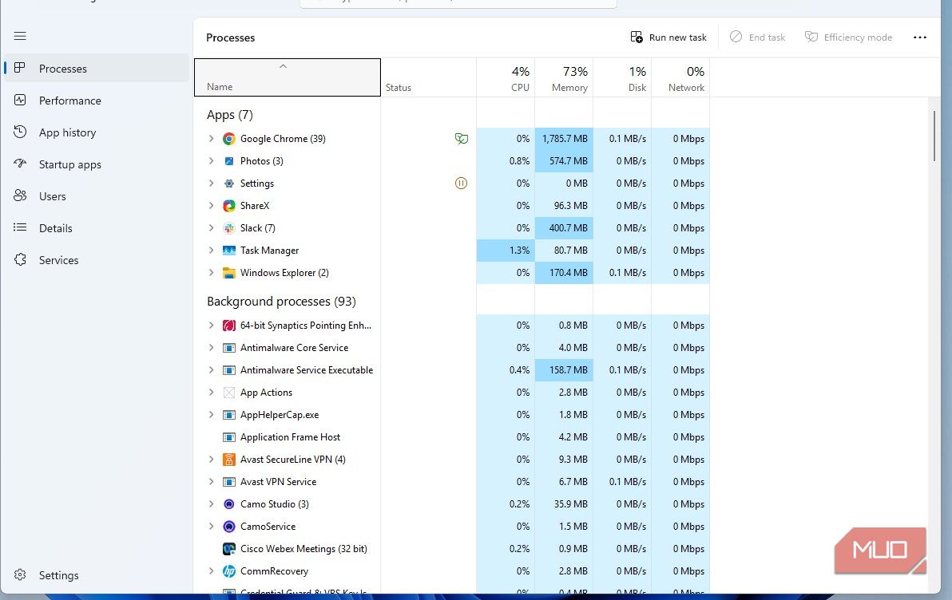
Task: Switch to the Details page
Action: [97, 228]
